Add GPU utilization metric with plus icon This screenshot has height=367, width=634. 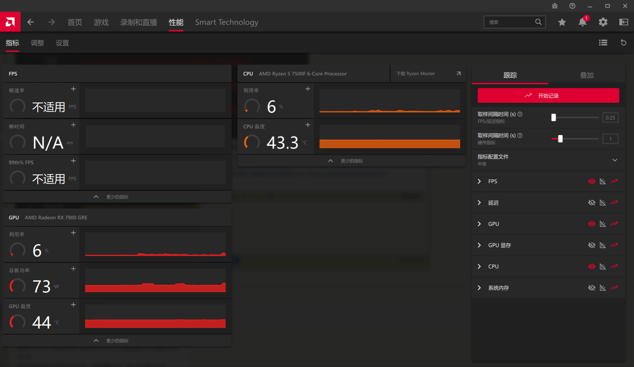(x=73, y=233)
